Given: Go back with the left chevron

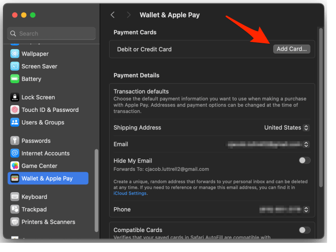Looking at the screenshot, I should (112, 15).
